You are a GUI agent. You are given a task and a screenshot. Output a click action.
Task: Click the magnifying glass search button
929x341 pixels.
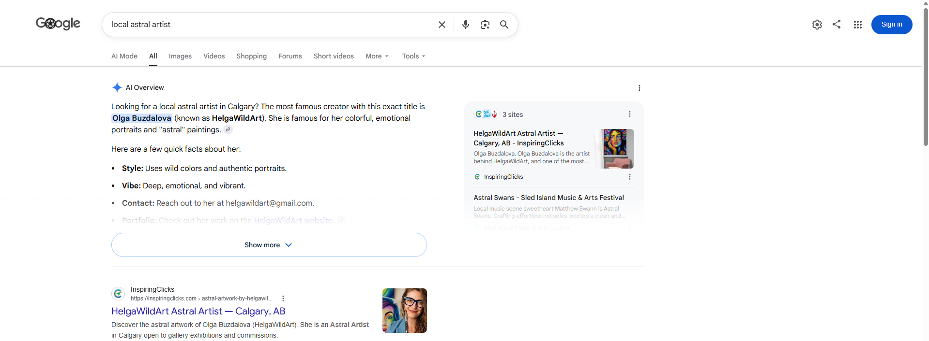click(x=504, y=25)
